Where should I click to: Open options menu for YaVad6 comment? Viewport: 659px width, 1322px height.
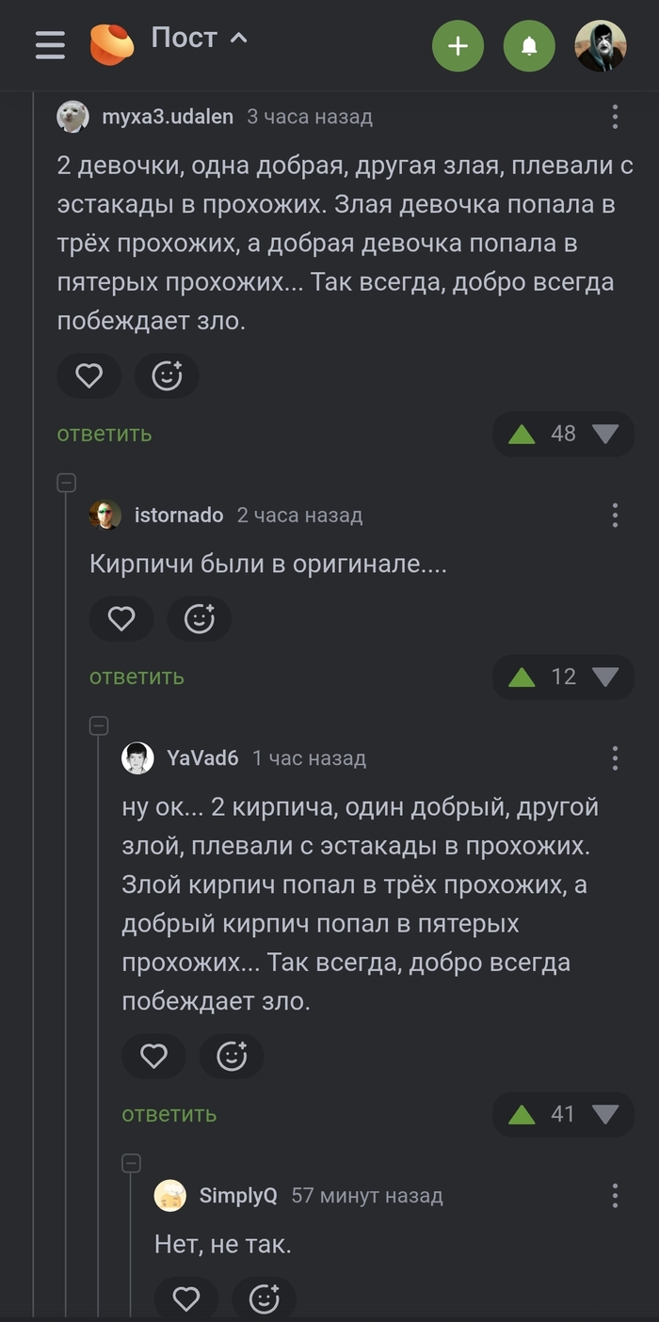click(615, 758)
